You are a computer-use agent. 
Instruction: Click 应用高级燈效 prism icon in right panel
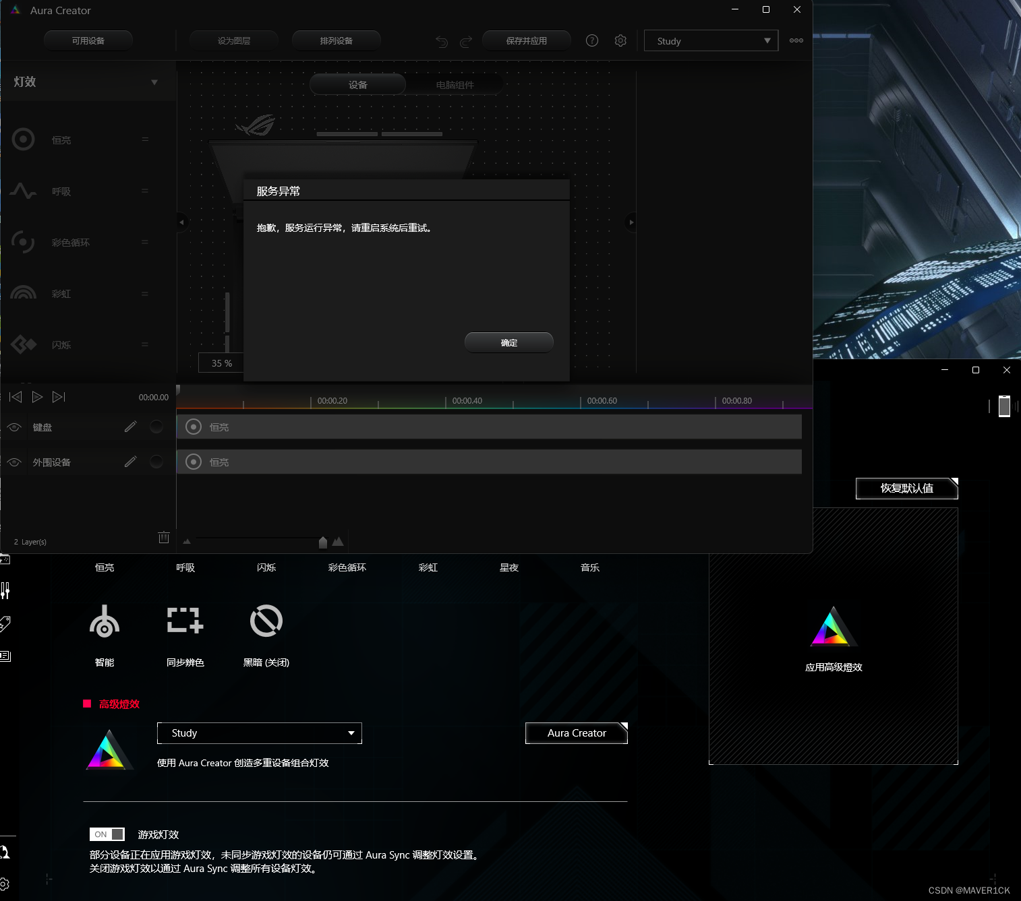pyautogui.click(x=834, y=626)
